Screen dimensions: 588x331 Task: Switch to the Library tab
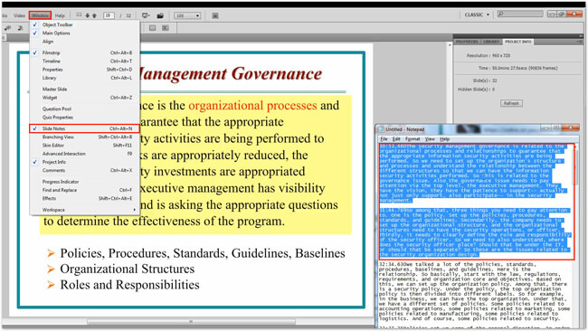point(491,42)
